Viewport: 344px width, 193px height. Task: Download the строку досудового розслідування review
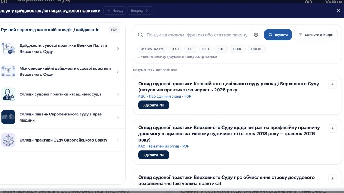[x=333, y=178]
